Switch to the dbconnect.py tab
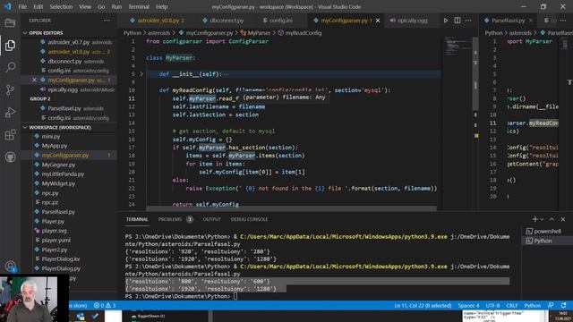This screenshot has width=573, height=322. coord(223,21)
